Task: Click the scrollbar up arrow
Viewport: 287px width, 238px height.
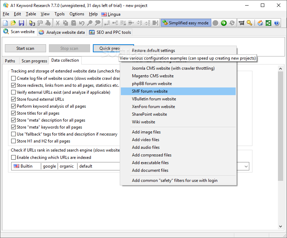Action: click(x=280, y=69)
